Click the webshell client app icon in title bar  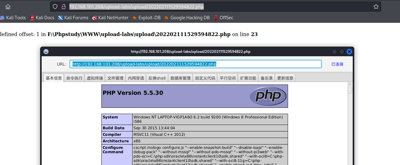[46, 52]
